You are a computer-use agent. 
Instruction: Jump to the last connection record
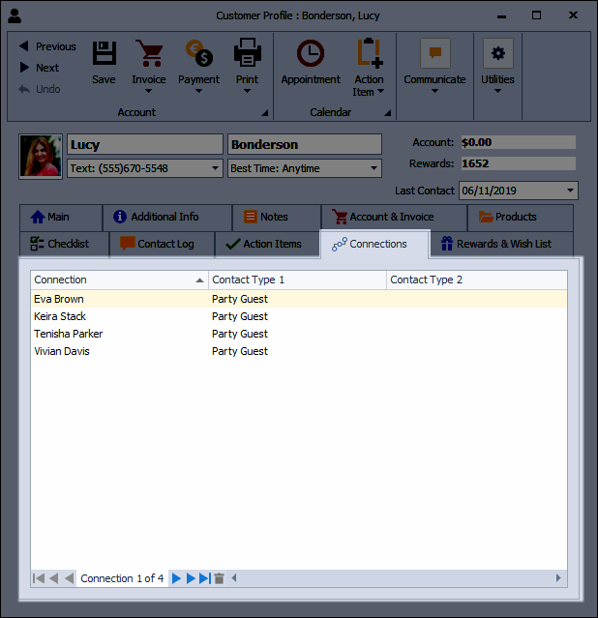tap(205, 578)
